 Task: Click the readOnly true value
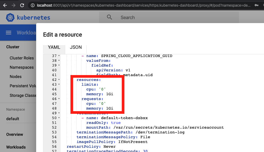116,123
